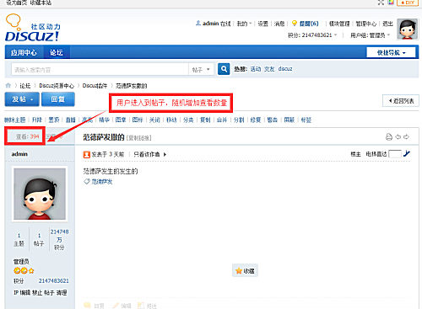Open 提醒(6) notifications
Image resolution: width=422 pixels, height=309 pixels.
(x=309, y=24)
